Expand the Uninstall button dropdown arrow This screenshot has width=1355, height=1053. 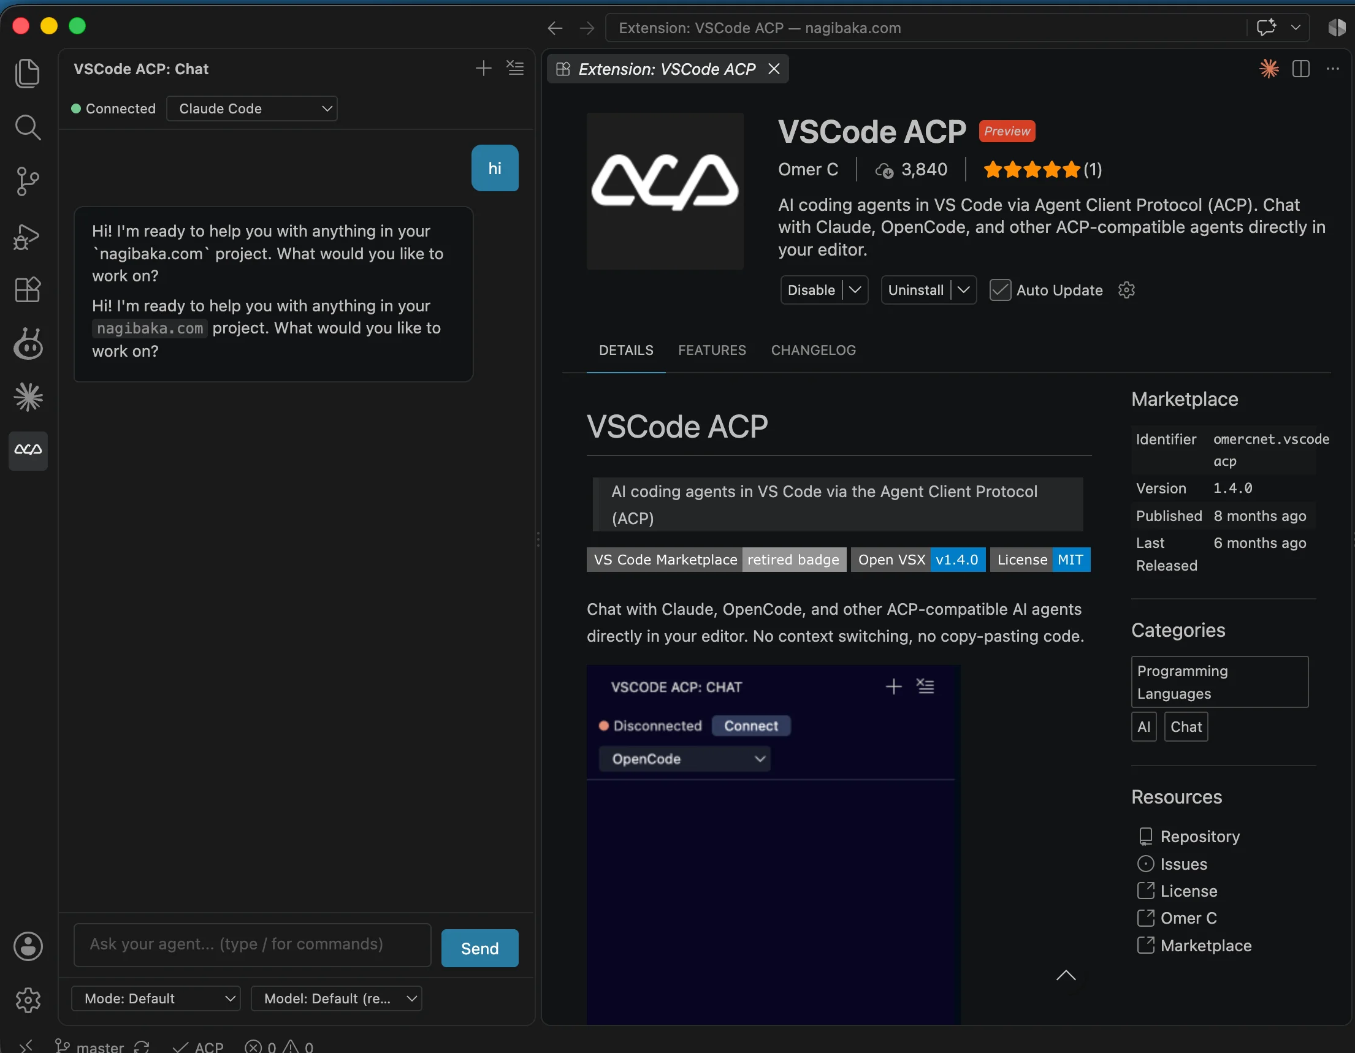[963, 290]
